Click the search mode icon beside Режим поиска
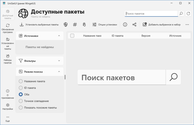This screenshot has width=194, height=125. pos(21,72)
